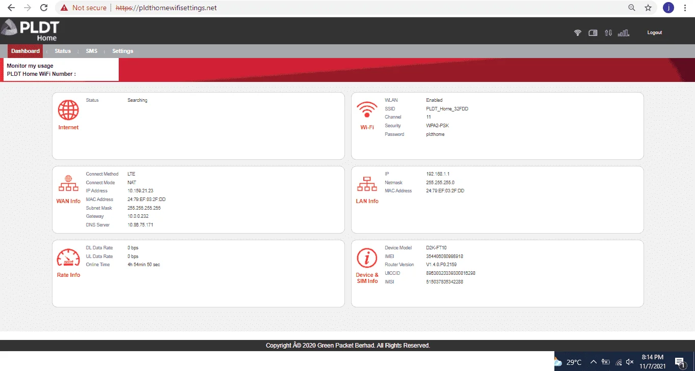Click the WAN IP Address 10.159.21.23
This screenshot has height=371, width=695.
140,191
